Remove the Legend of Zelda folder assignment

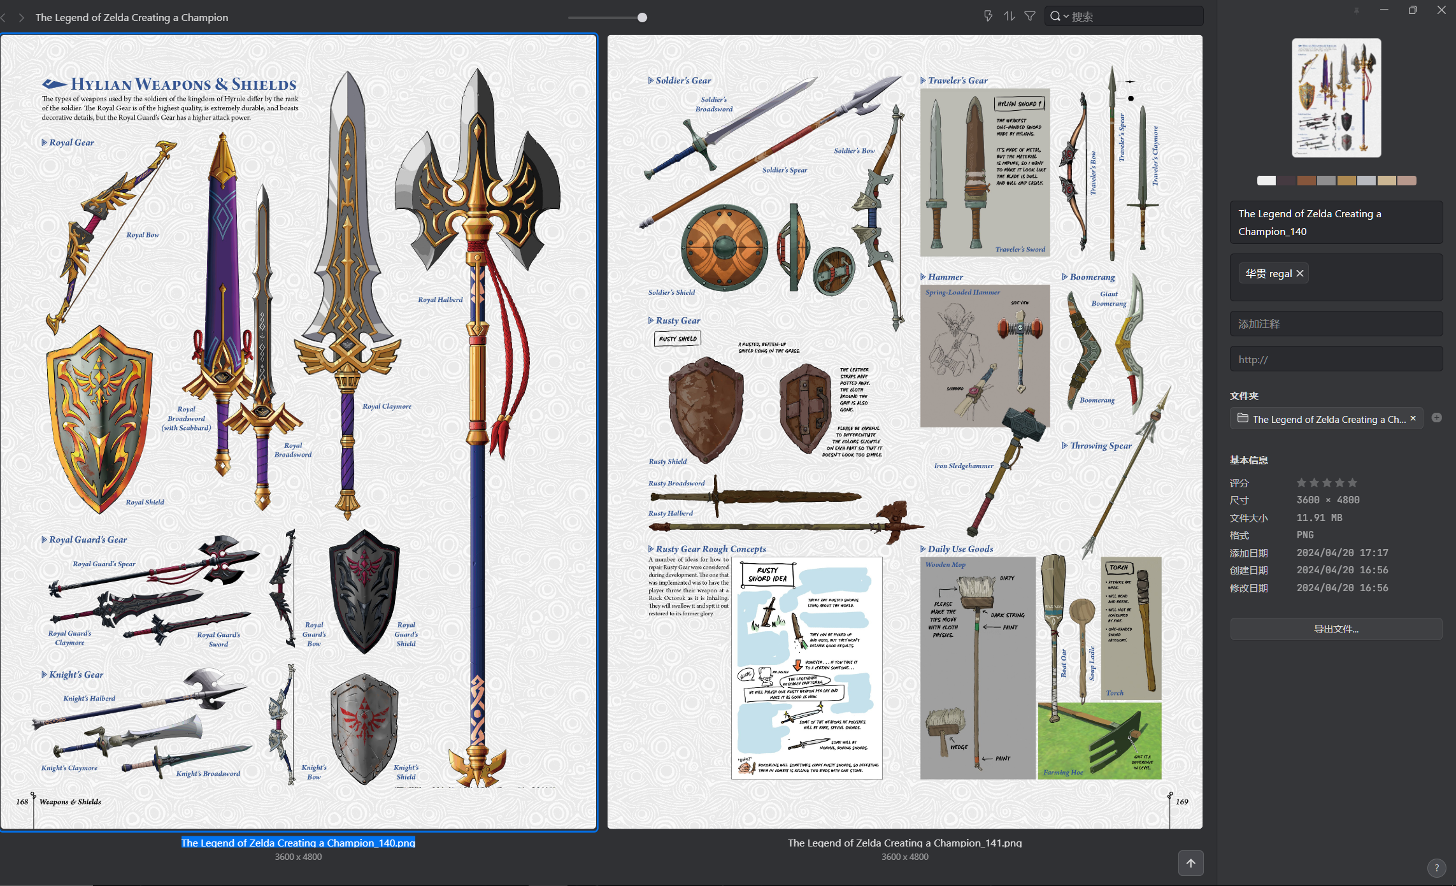(x=1413, y=418)
